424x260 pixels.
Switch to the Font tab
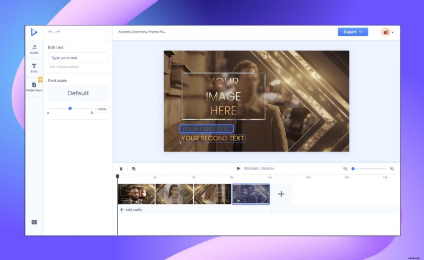click(x=34, y=68)
